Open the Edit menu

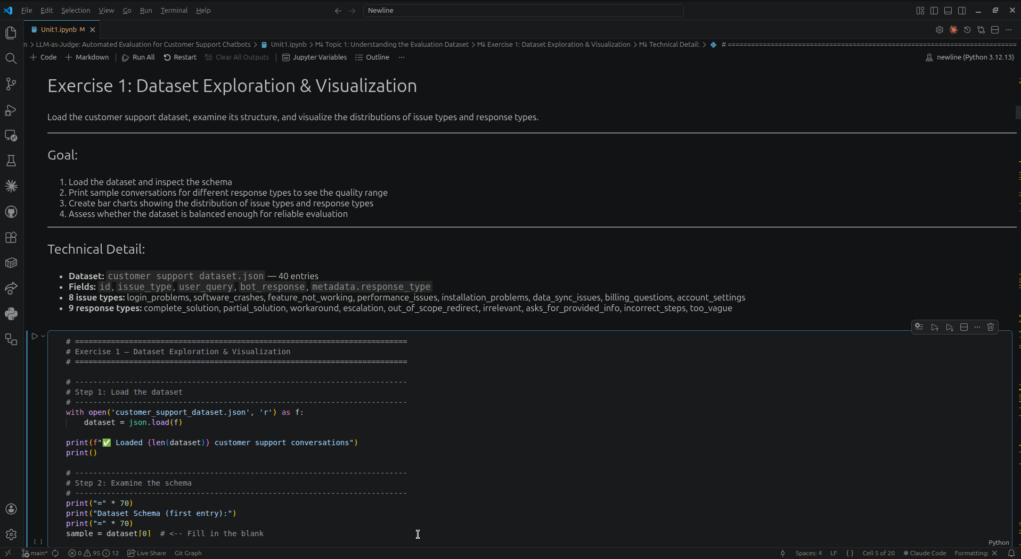point(47,11)
